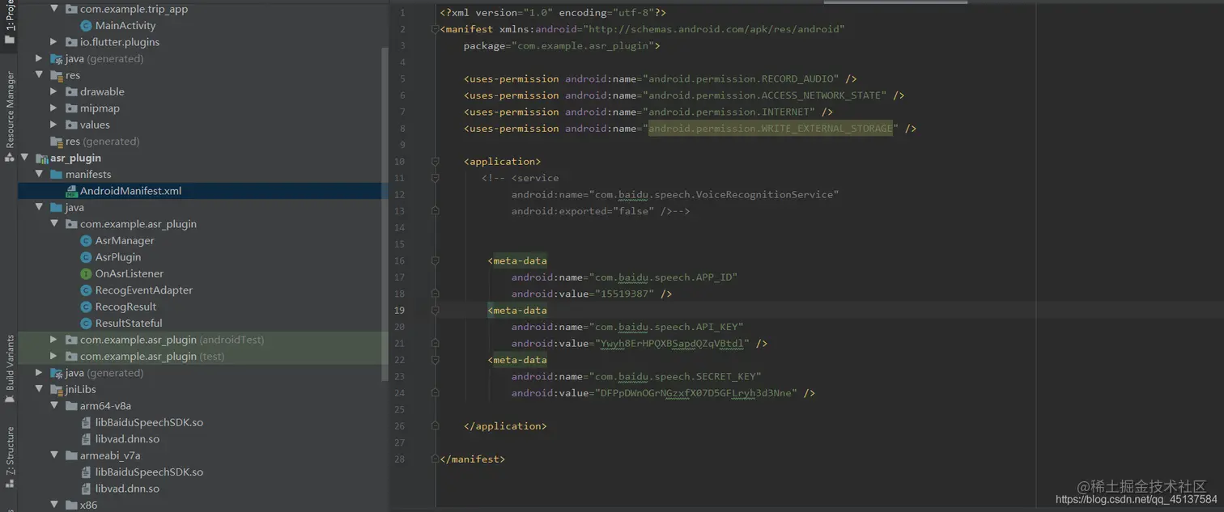Click fold end marker at line 28
Image resolution: width=1224 pixels, height=512 pixels.
point(436,459)
